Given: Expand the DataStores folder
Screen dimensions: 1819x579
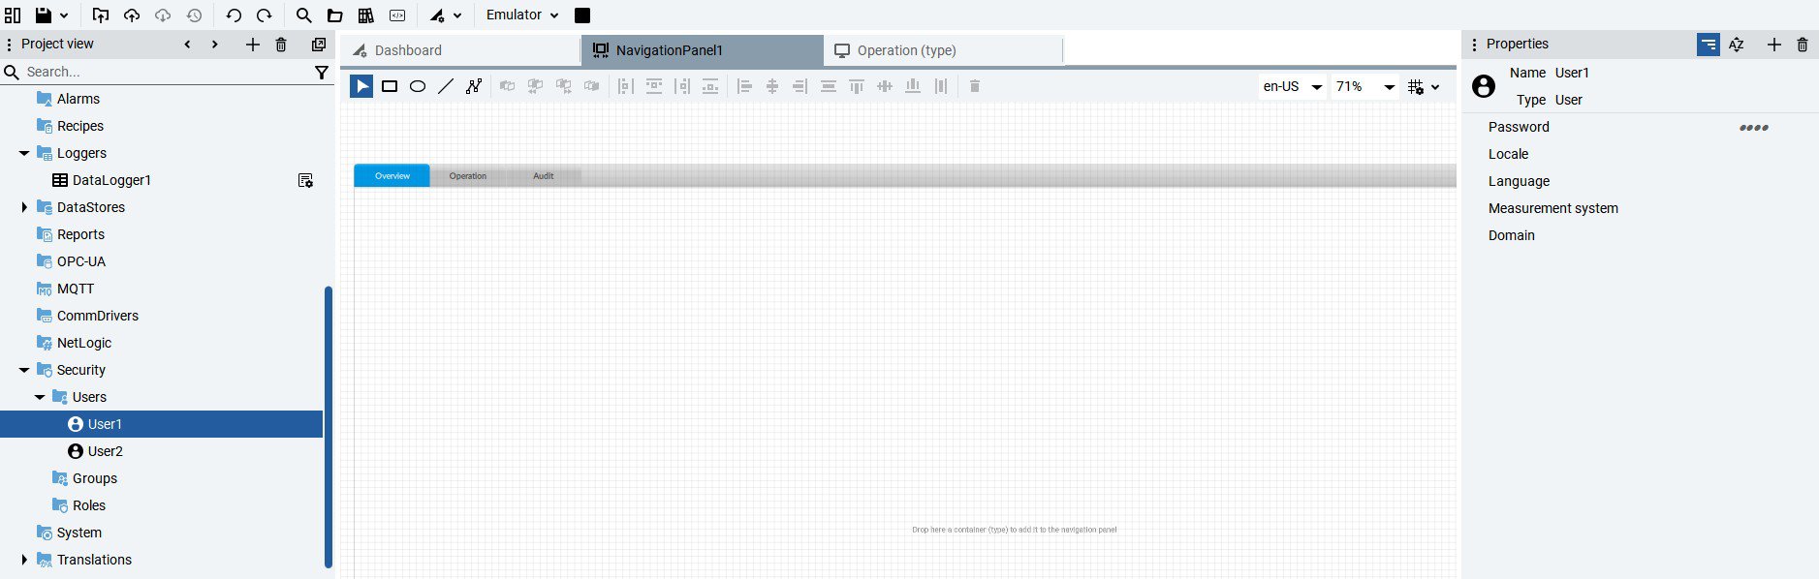Looking at the screenshot, I should click(24, 207).
